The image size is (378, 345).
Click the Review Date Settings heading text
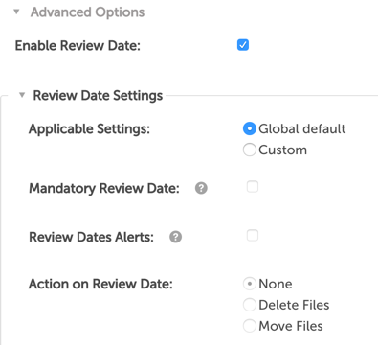[98, 95]
